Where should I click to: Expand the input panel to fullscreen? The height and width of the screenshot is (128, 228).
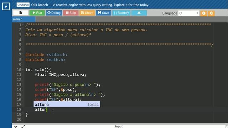[x=23, y=127]
